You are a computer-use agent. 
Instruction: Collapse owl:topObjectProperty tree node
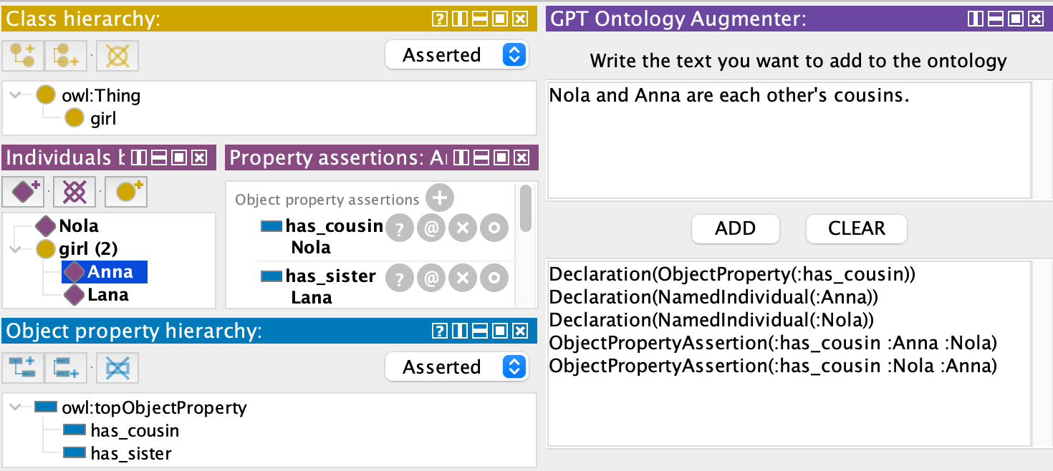pyautogui.click(x=15, y=408)
